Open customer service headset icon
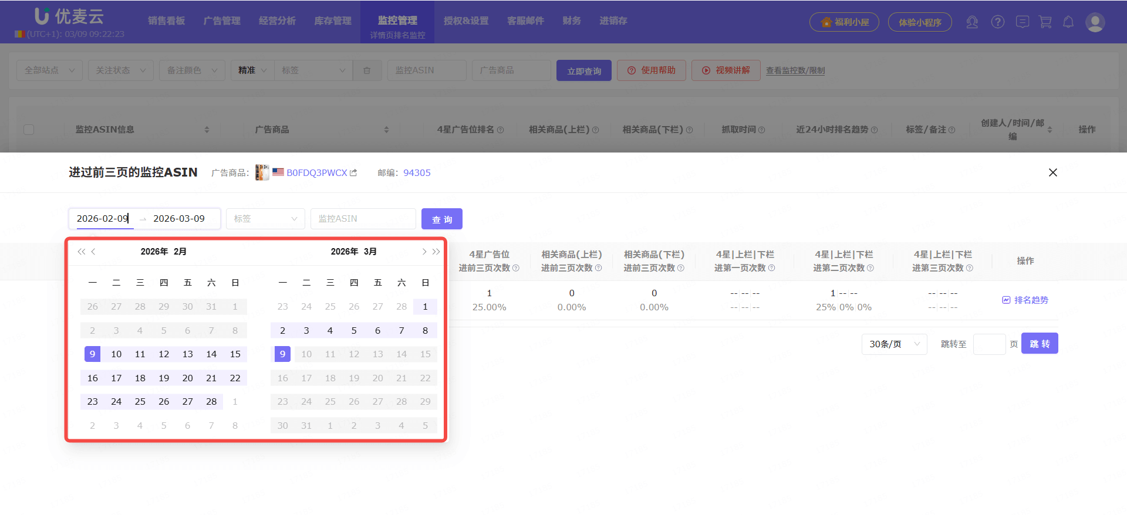Viewport: 1127px width, 515px height. click(972, 22)
